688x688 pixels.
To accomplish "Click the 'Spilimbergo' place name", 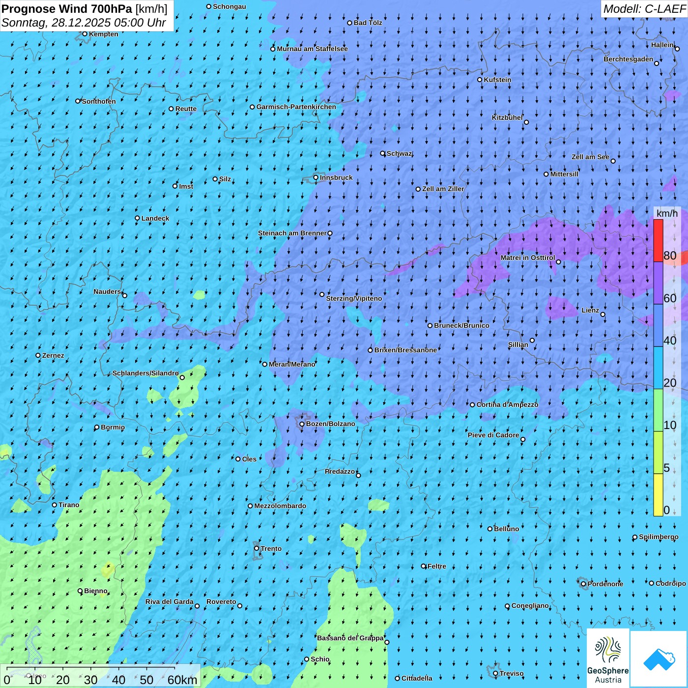I will (x=659, y=537).
